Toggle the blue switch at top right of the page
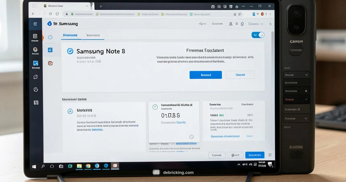The image size is (346, 182). point(258,35)
